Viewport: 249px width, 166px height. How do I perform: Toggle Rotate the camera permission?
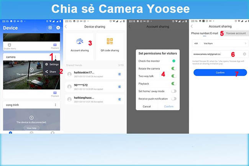pos(174,69)
